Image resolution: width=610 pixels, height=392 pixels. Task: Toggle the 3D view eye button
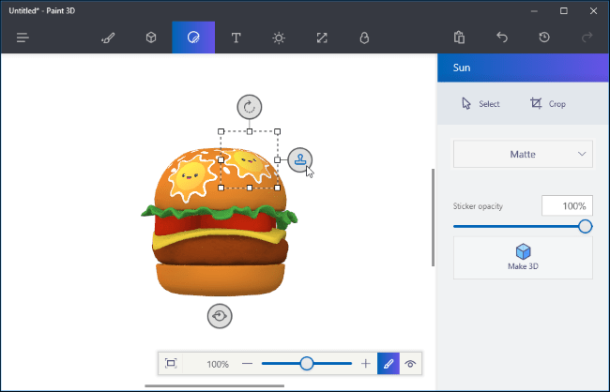point(410,363)
